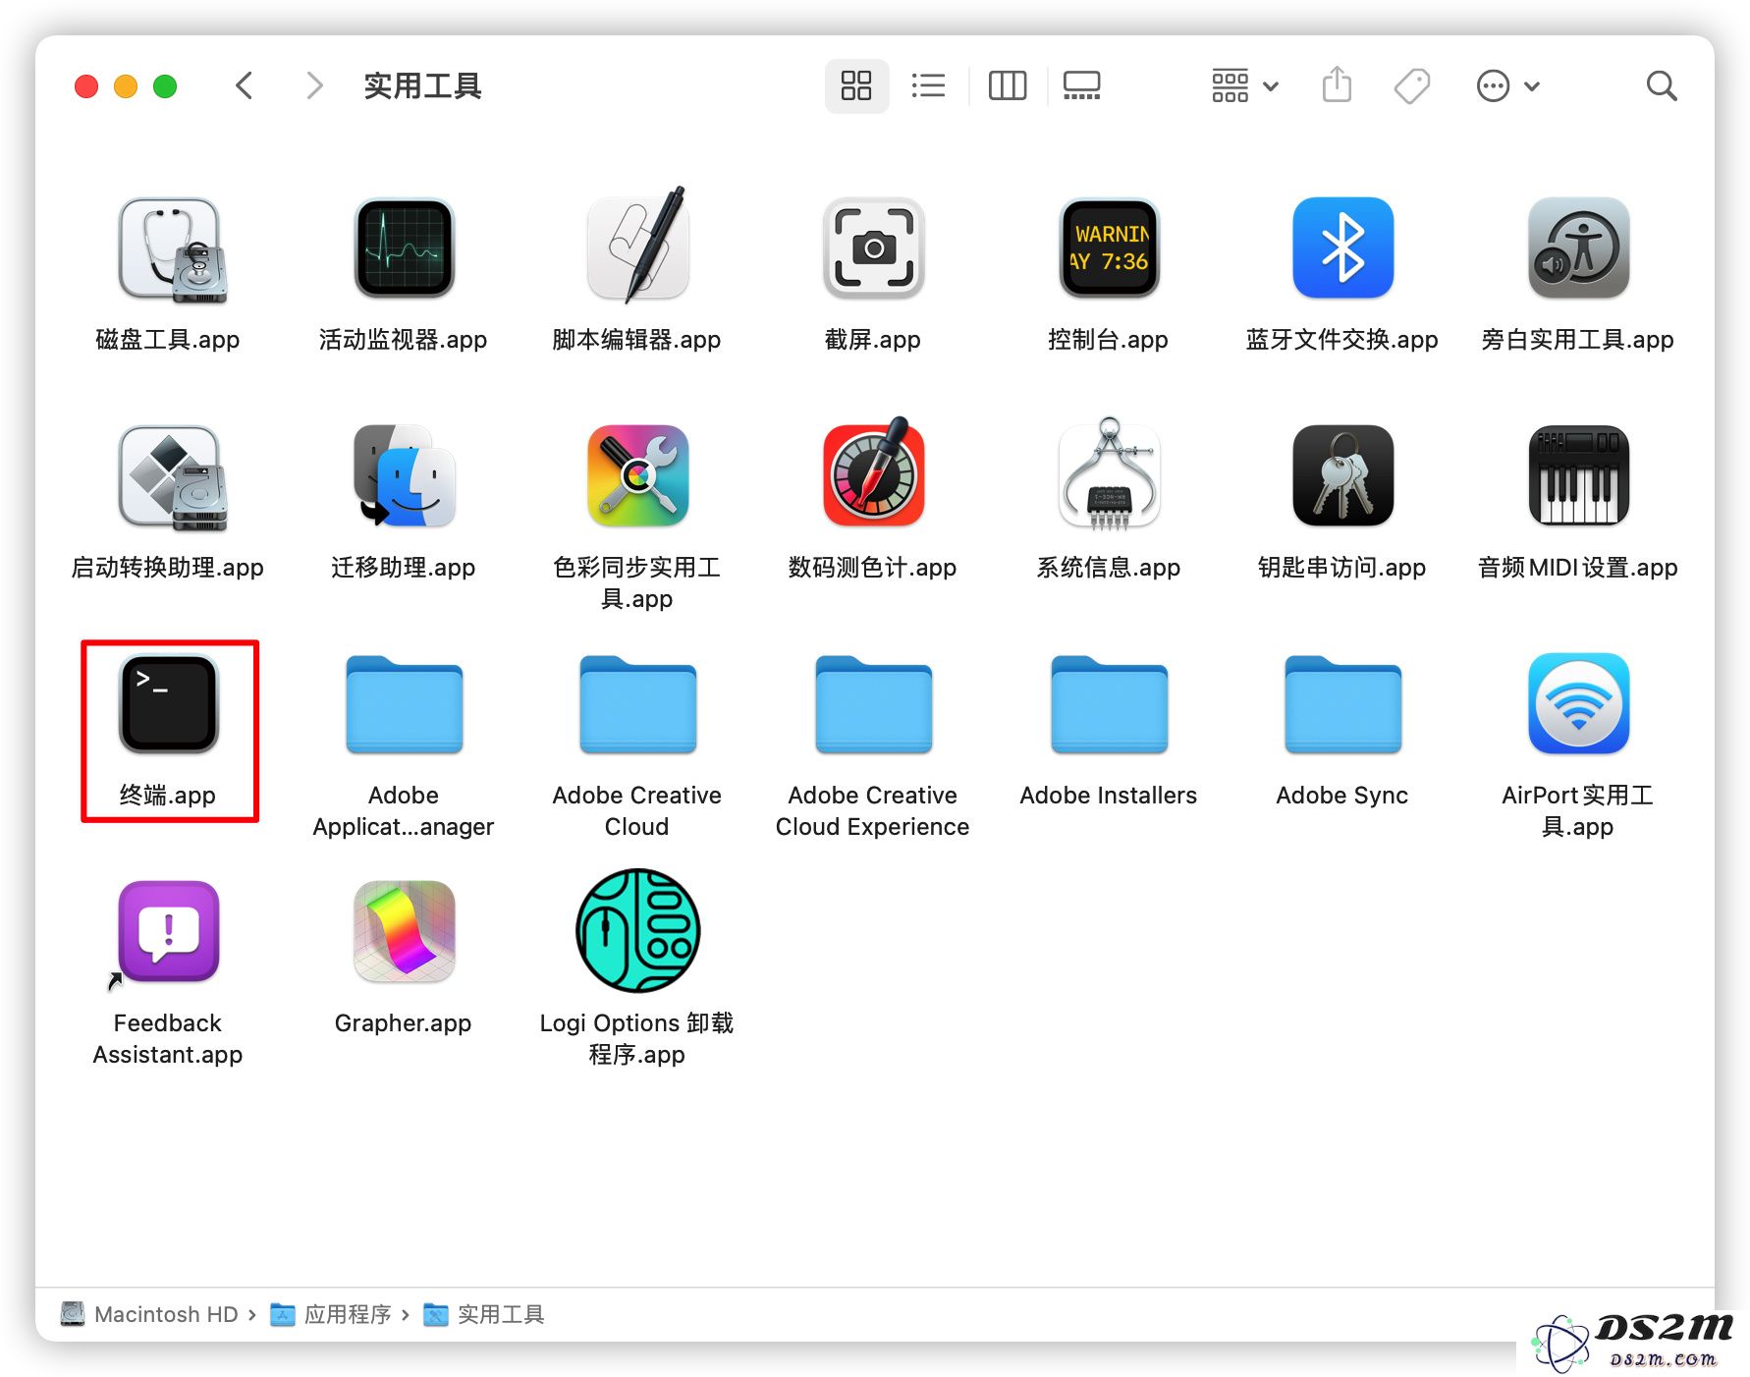1750x1377 pixels.
Task: Select VoiceOver Utility icon (旁白实用工具.app)
Action: [x=1578, y=248]
